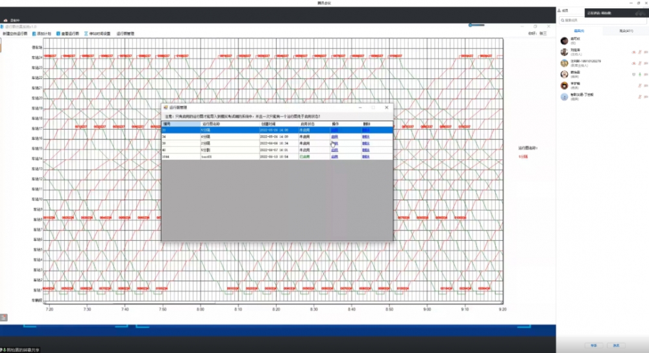The height and width of the screenshot is (353, 649).
Task: Toggle the last participant's microphone icon
Action: tap(639, 97)
